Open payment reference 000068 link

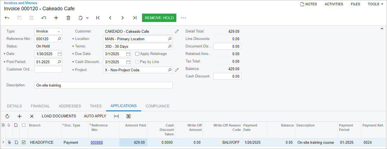[x=97, y=143]
